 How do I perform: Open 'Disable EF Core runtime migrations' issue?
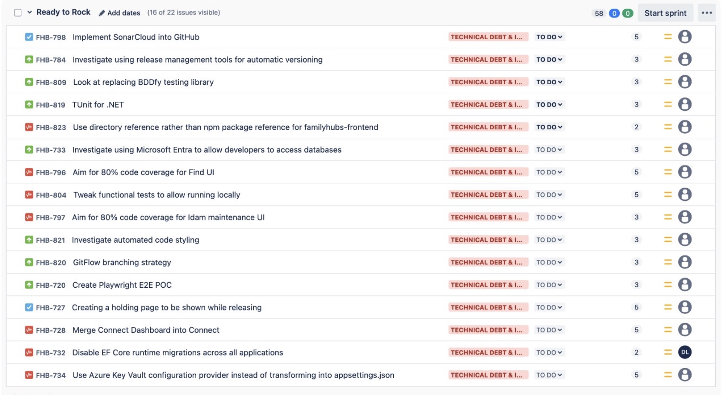(x=177, y=352)
